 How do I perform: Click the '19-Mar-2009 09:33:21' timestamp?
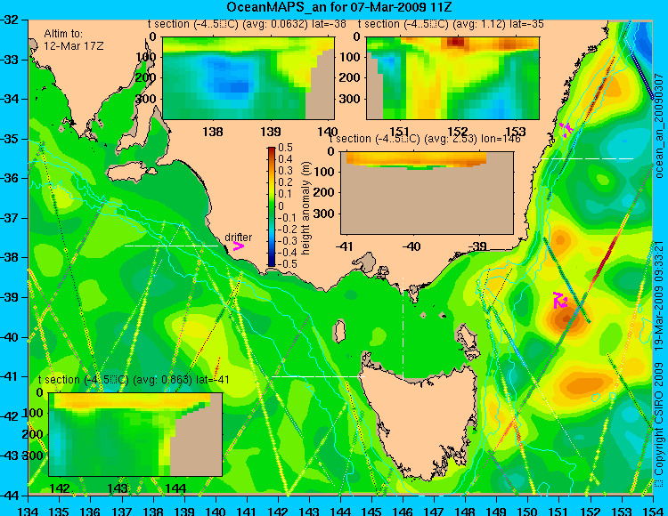pyautogui.click(x=659, y=295)
